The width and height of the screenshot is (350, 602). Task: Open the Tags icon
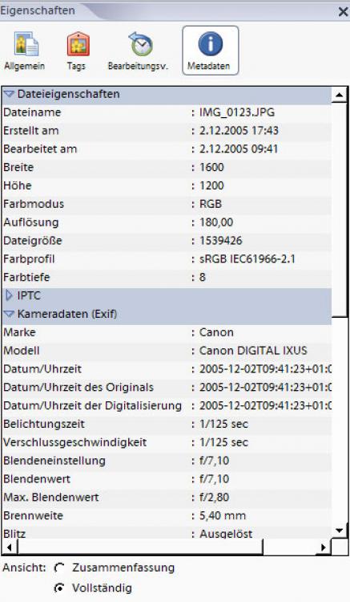(77, 51)
